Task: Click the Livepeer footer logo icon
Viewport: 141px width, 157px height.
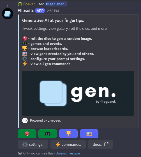Action: point(25,120)
